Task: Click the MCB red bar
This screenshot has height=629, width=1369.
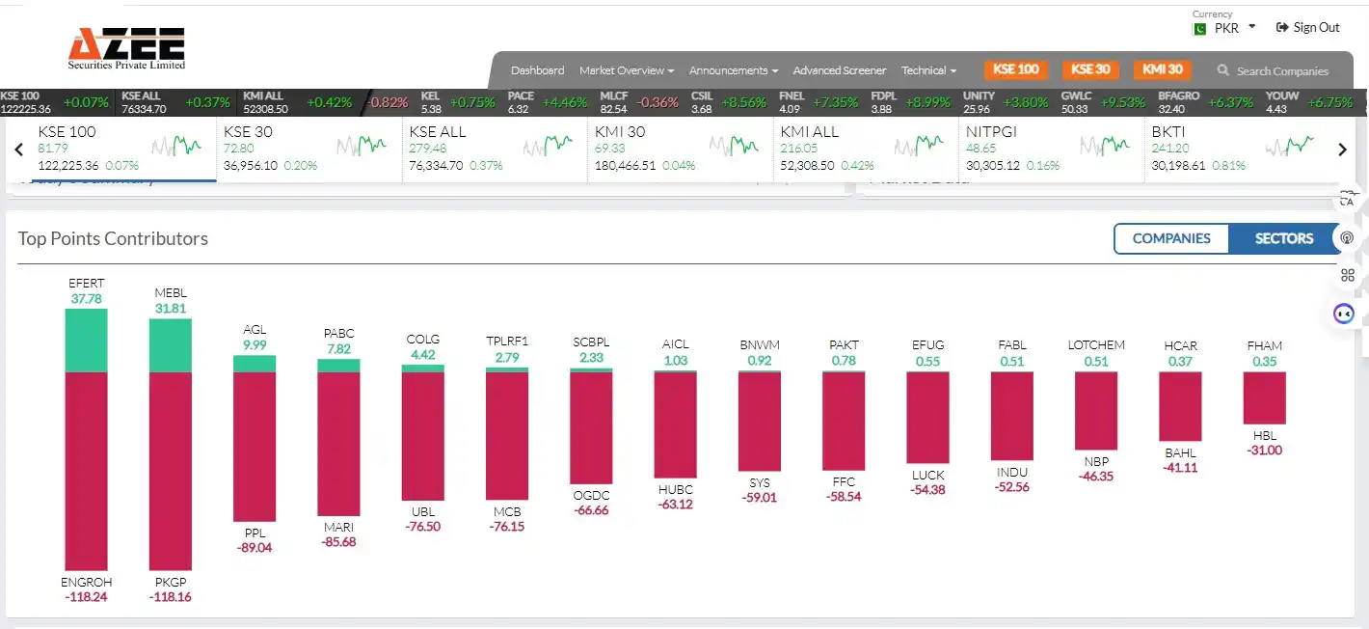Action: 507,435
